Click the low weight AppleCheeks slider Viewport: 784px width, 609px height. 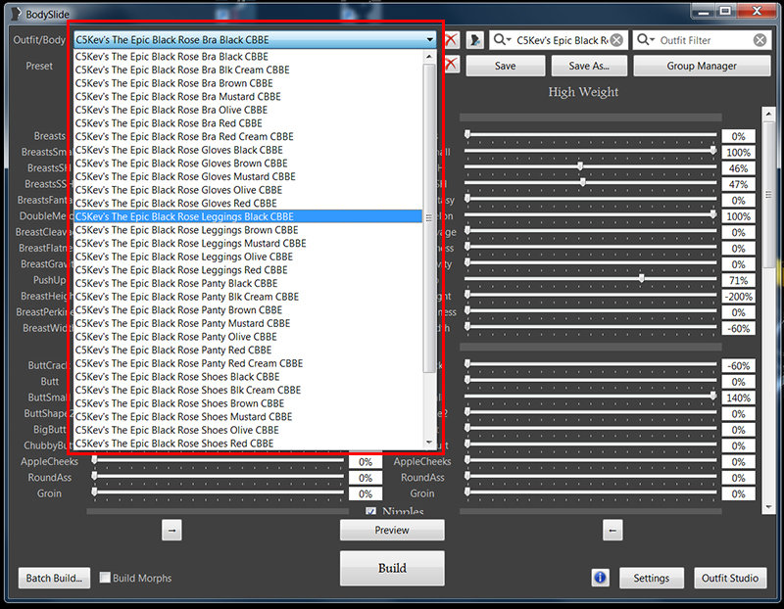[218, 460]
